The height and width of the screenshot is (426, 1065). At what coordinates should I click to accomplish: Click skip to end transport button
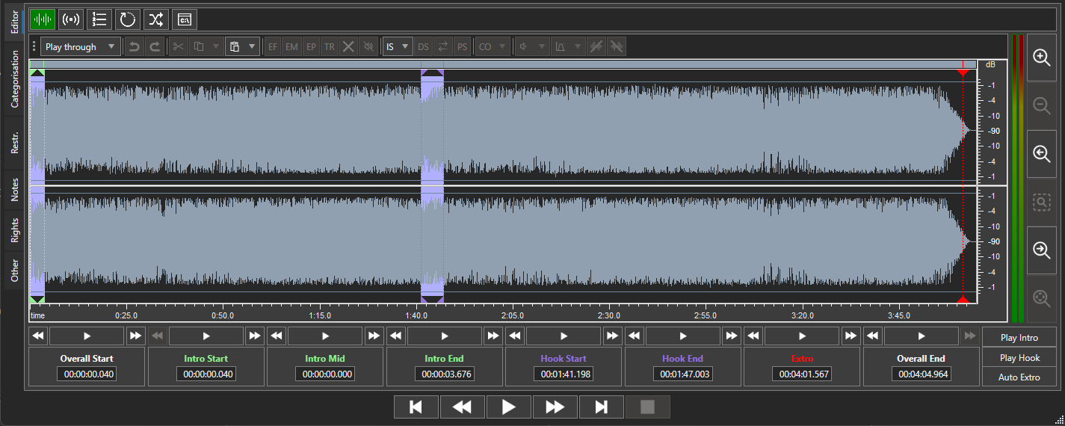(602, 407)
